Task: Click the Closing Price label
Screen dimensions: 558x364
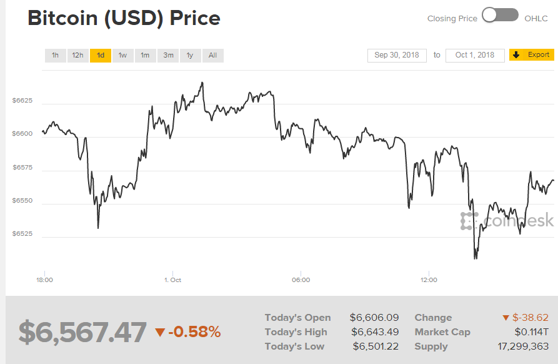Action: coord(452,18)
